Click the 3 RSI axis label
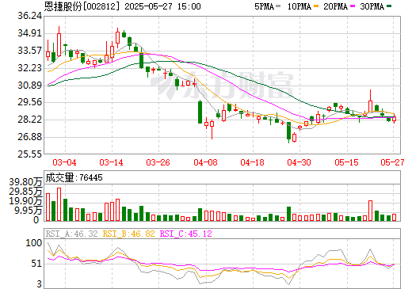The height and width of the screenshot is (289, 412). 40,284
